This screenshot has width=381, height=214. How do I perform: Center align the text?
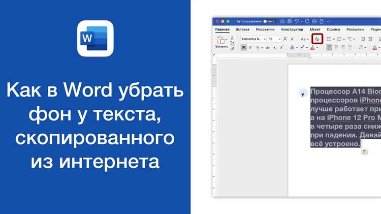coord(336,47)
